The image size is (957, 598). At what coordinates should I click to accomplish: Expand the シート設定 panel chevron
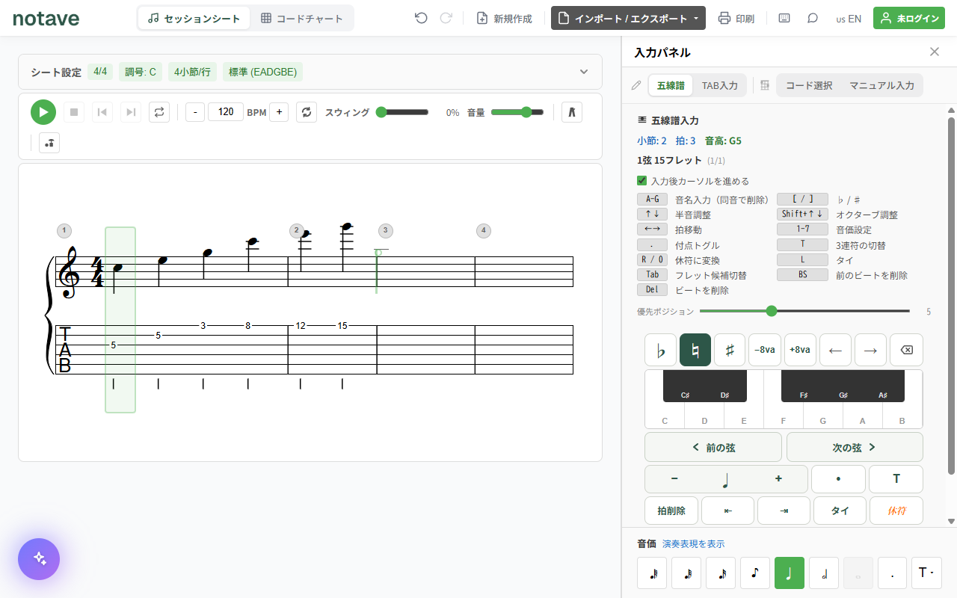tap(584, 72)
